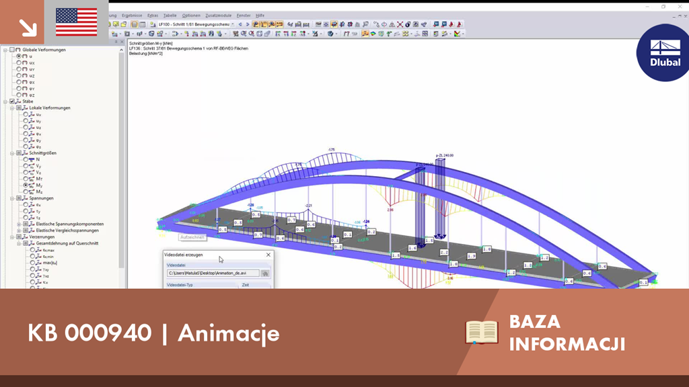
Task: Collapse the Verzerrungen tree node
Action: (x=12, y=237)
